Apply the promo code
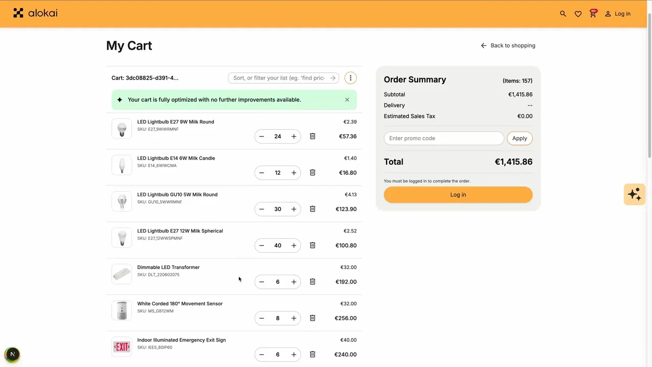 (x=520, y=138)
